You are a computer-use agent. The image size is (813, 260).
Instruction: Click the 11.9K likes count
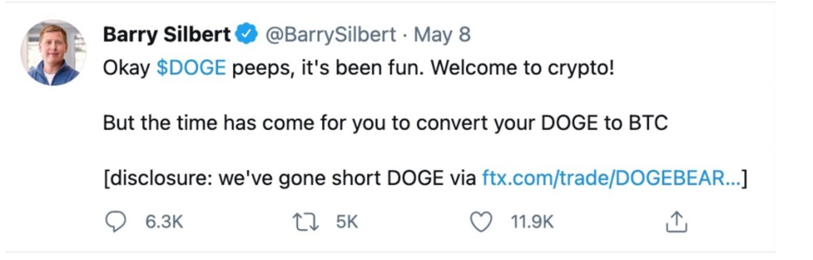coord(532,221)
